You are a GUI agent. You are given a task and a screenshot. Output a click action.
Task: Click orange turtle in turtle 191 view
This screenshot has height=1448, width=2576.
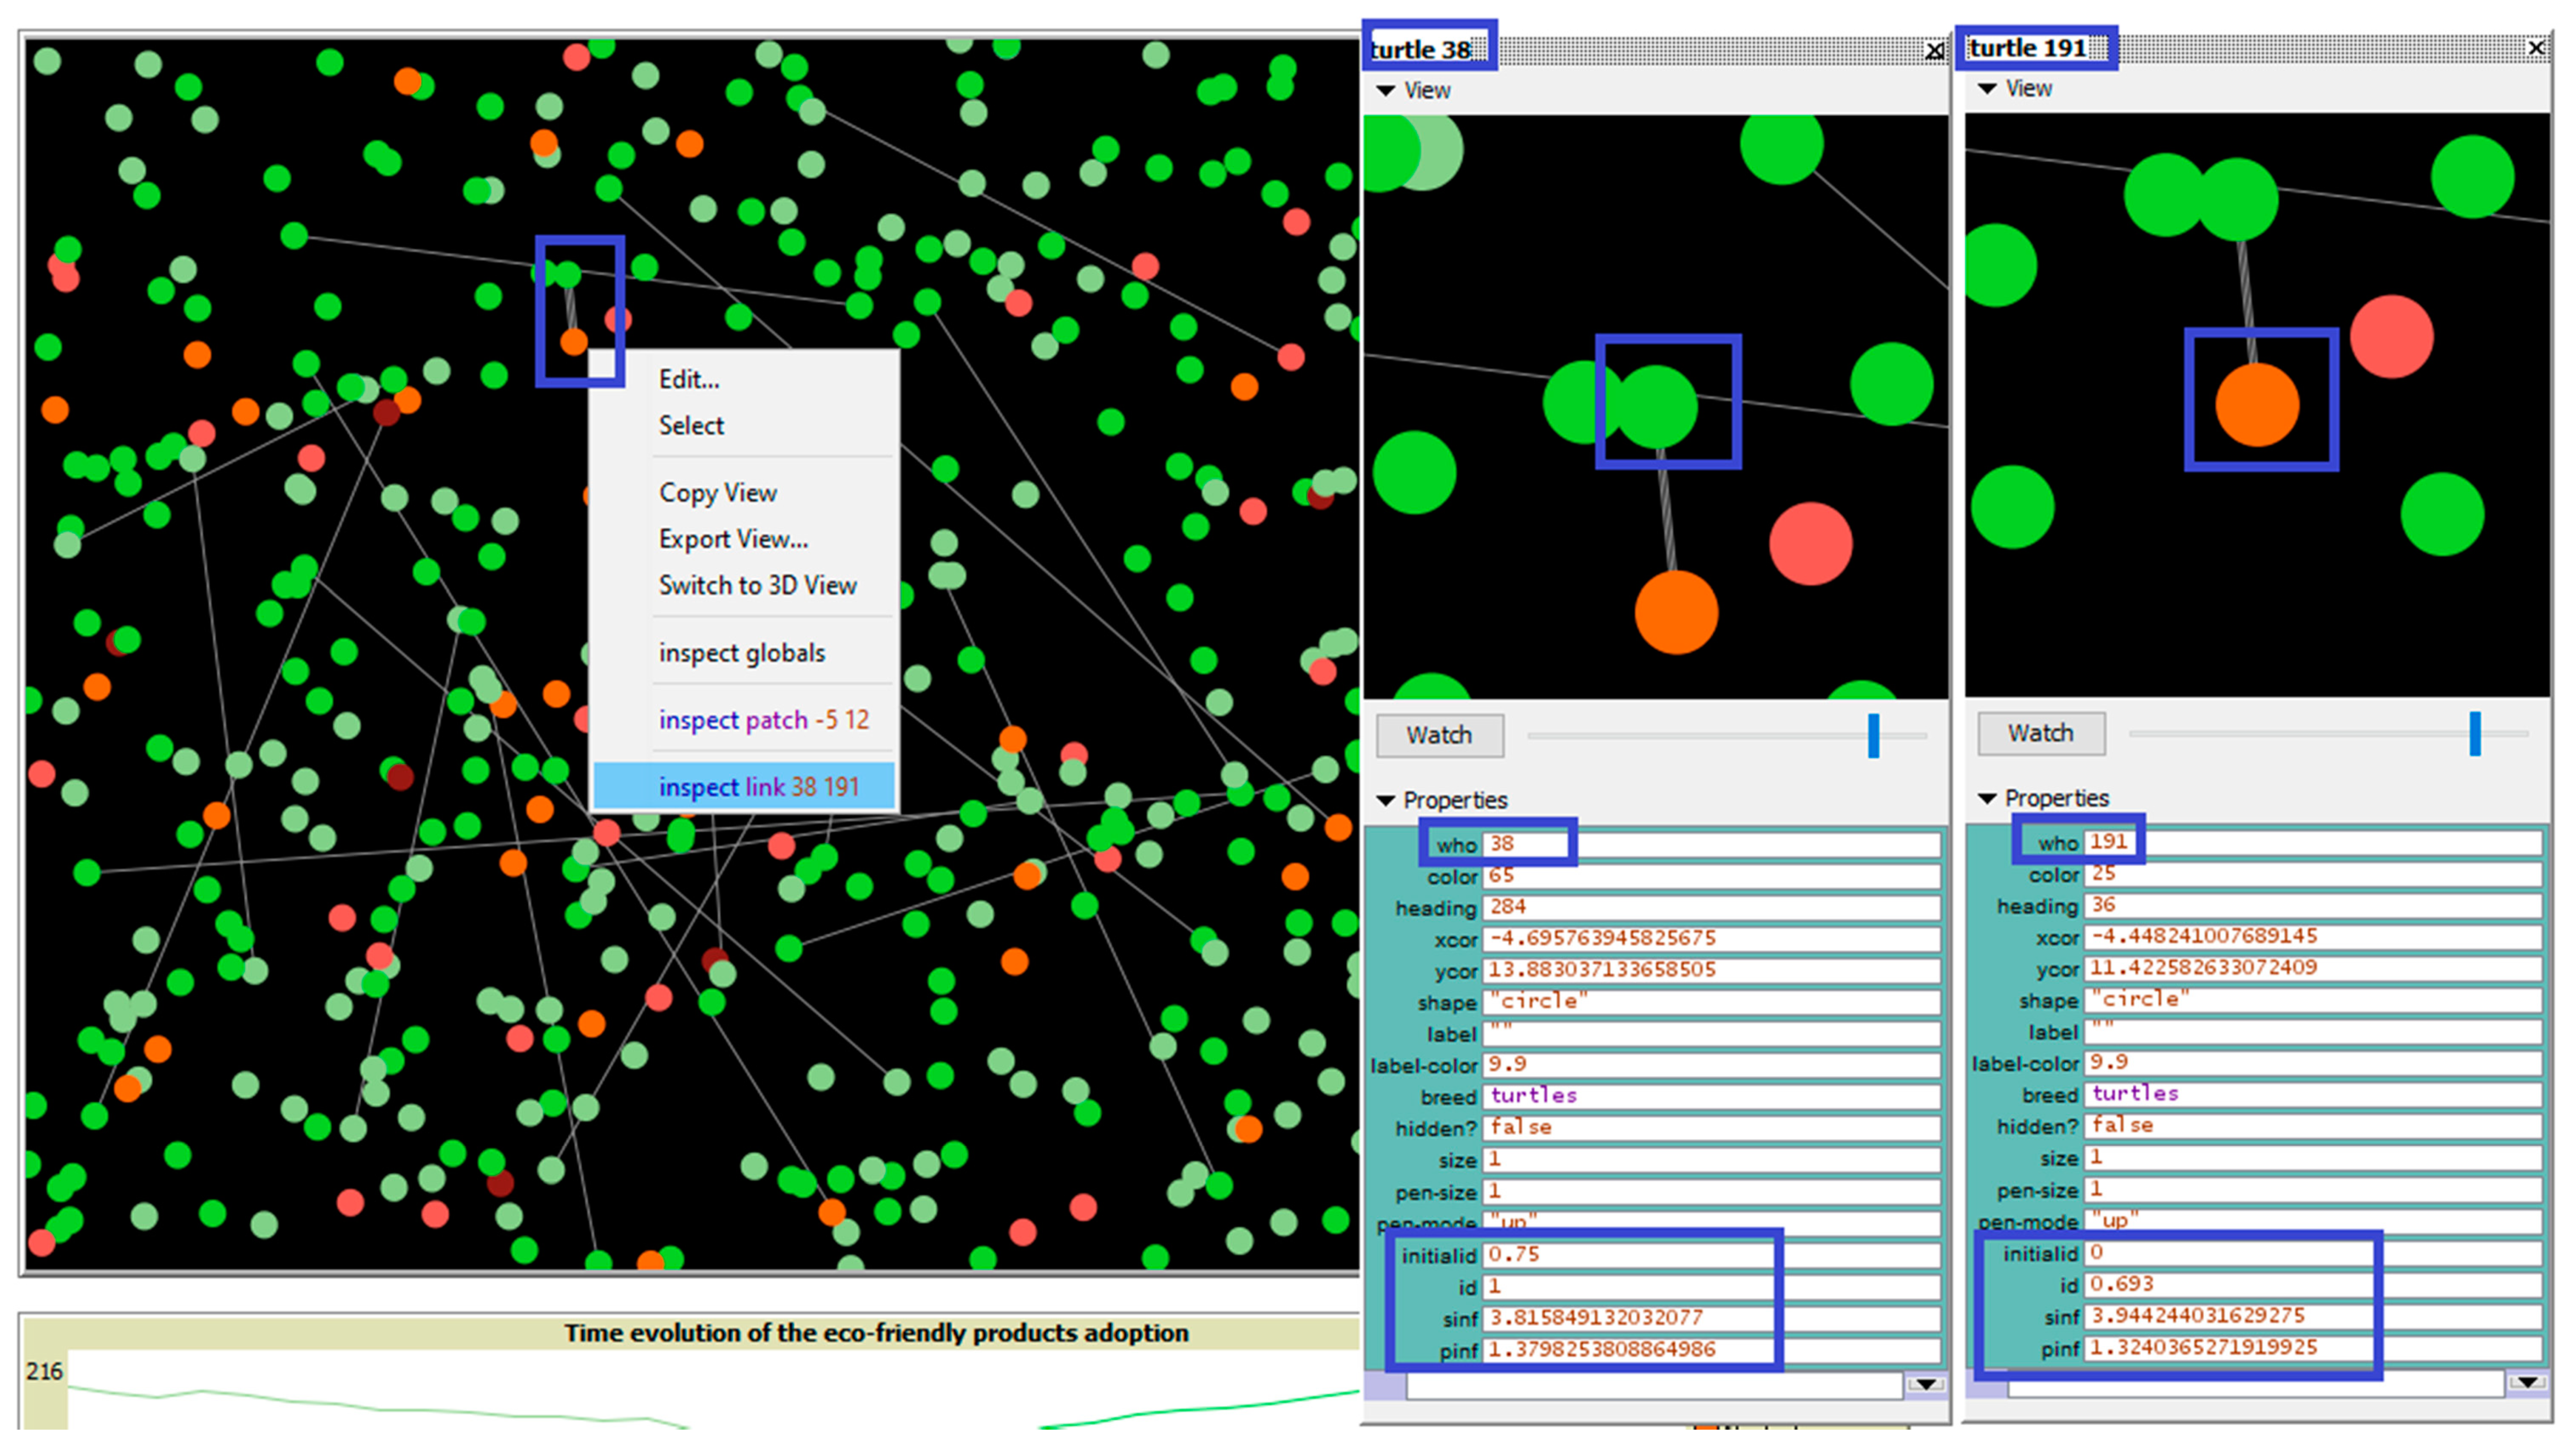click(x=2257, y=404)
